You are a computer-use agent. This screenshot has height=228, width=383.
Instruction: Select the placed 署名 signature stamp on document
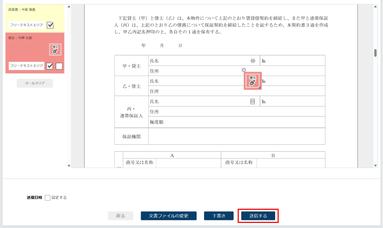tap(253, 81)
